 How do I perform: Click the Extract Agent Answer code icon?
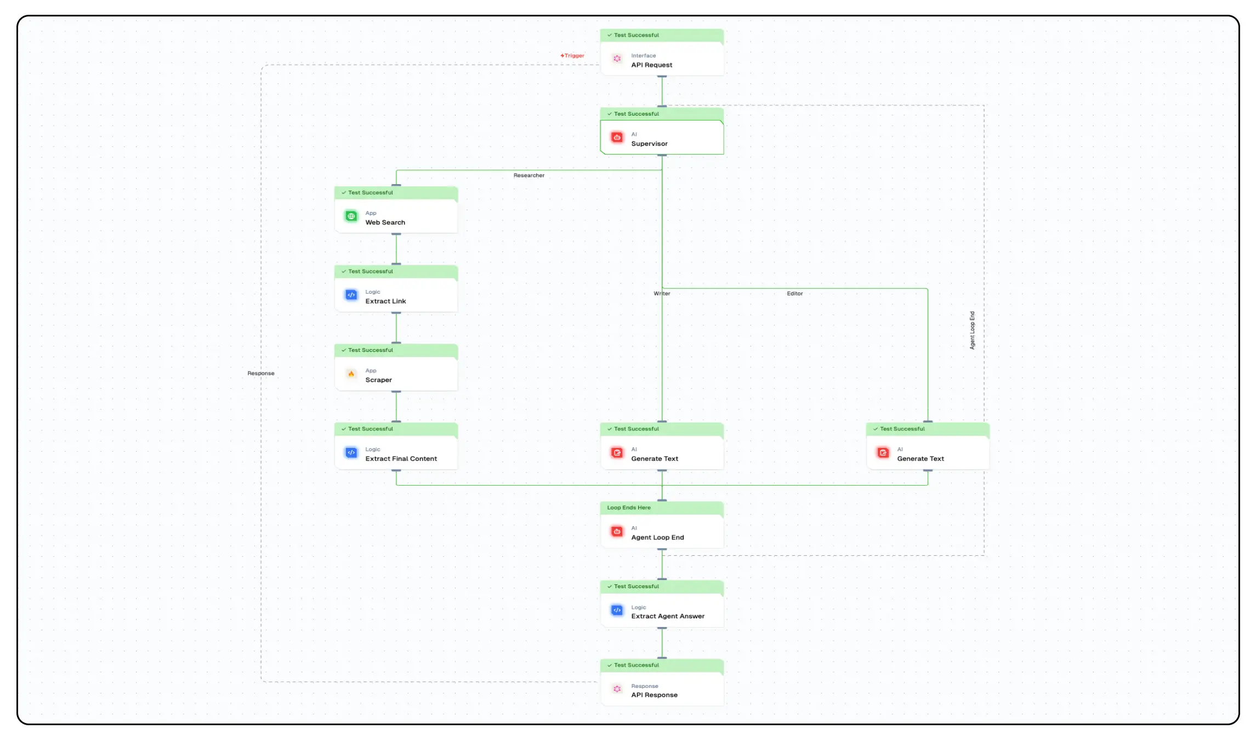[617, 610]
